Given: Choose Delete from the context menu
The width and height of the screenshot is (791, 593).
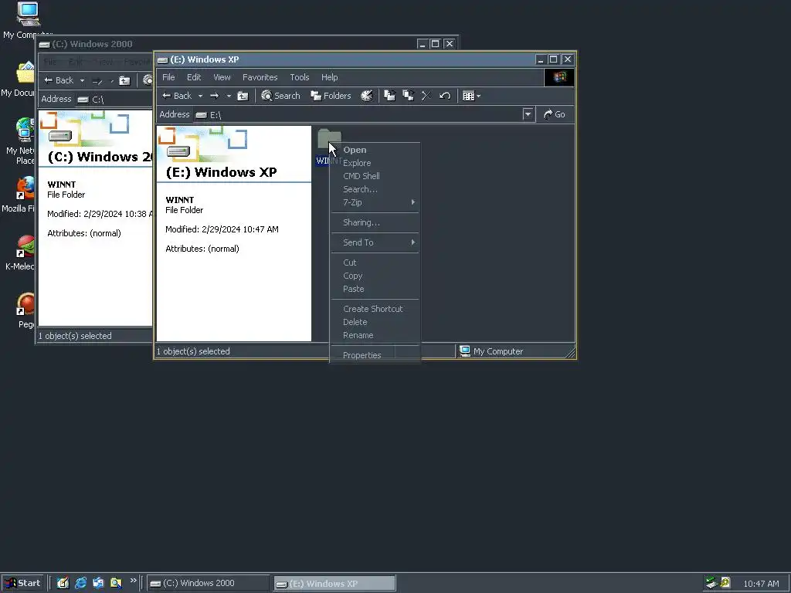Looking at the screenshot, I should [x=375, y=322].
